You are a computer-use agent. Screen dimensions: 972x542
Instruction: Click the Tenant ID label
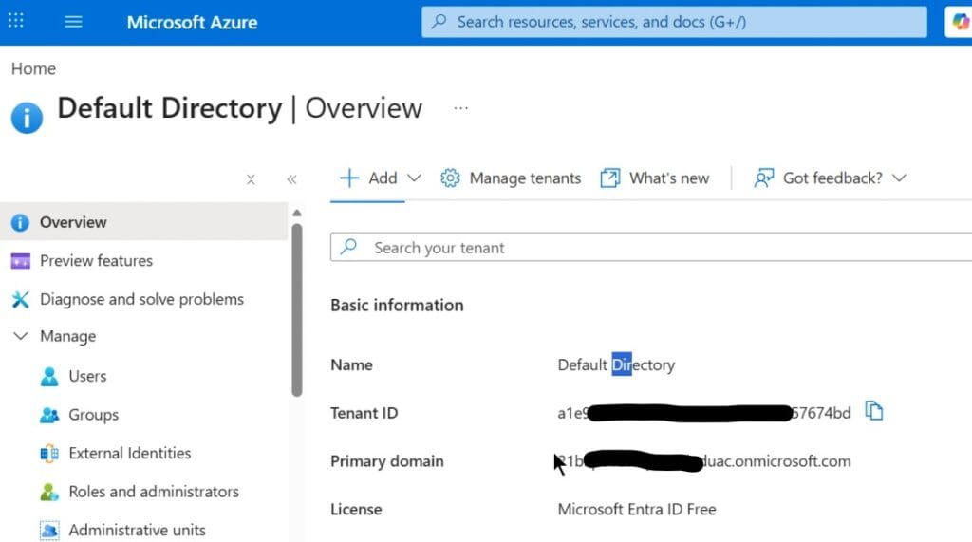click(x=364, y=413)
